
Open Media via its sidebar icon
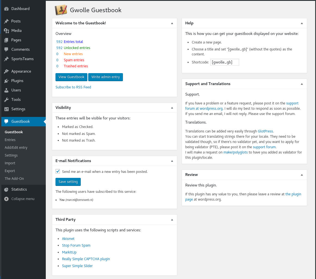click(x=6, y=30)
